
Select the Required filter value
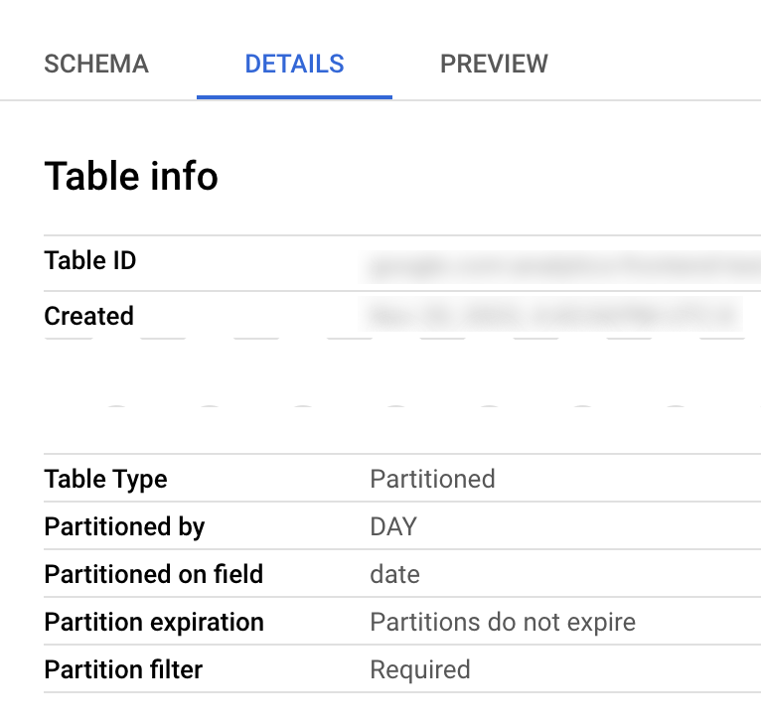420,670
